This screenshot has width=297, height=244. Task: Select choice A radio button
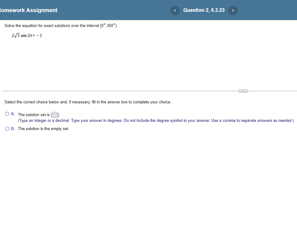(x=7, y=114)
